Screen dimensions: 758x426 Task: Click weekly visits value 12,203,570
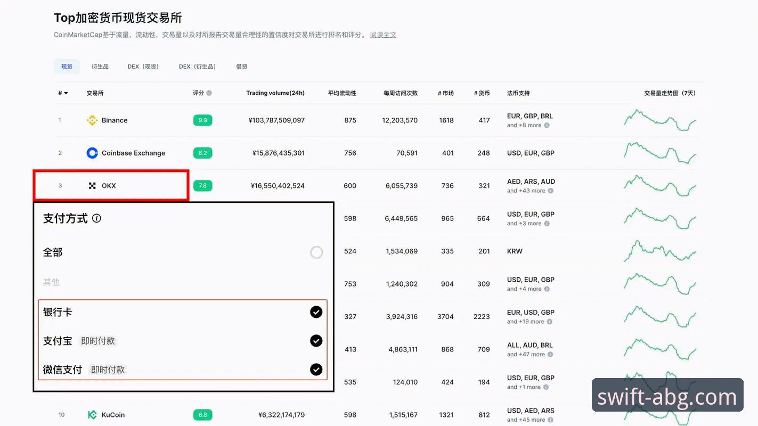pos(400,120)
